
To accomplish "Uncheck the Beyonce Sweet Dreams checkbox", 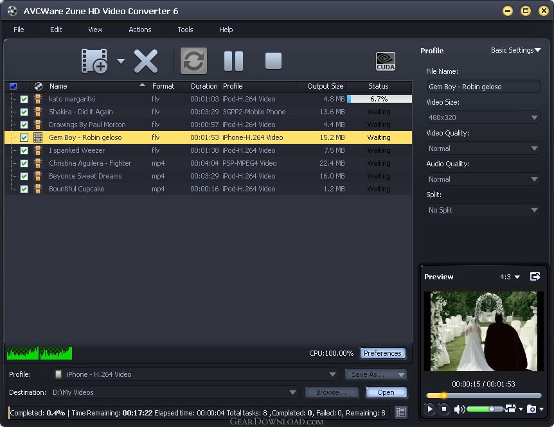I will [x=24, y=176].
